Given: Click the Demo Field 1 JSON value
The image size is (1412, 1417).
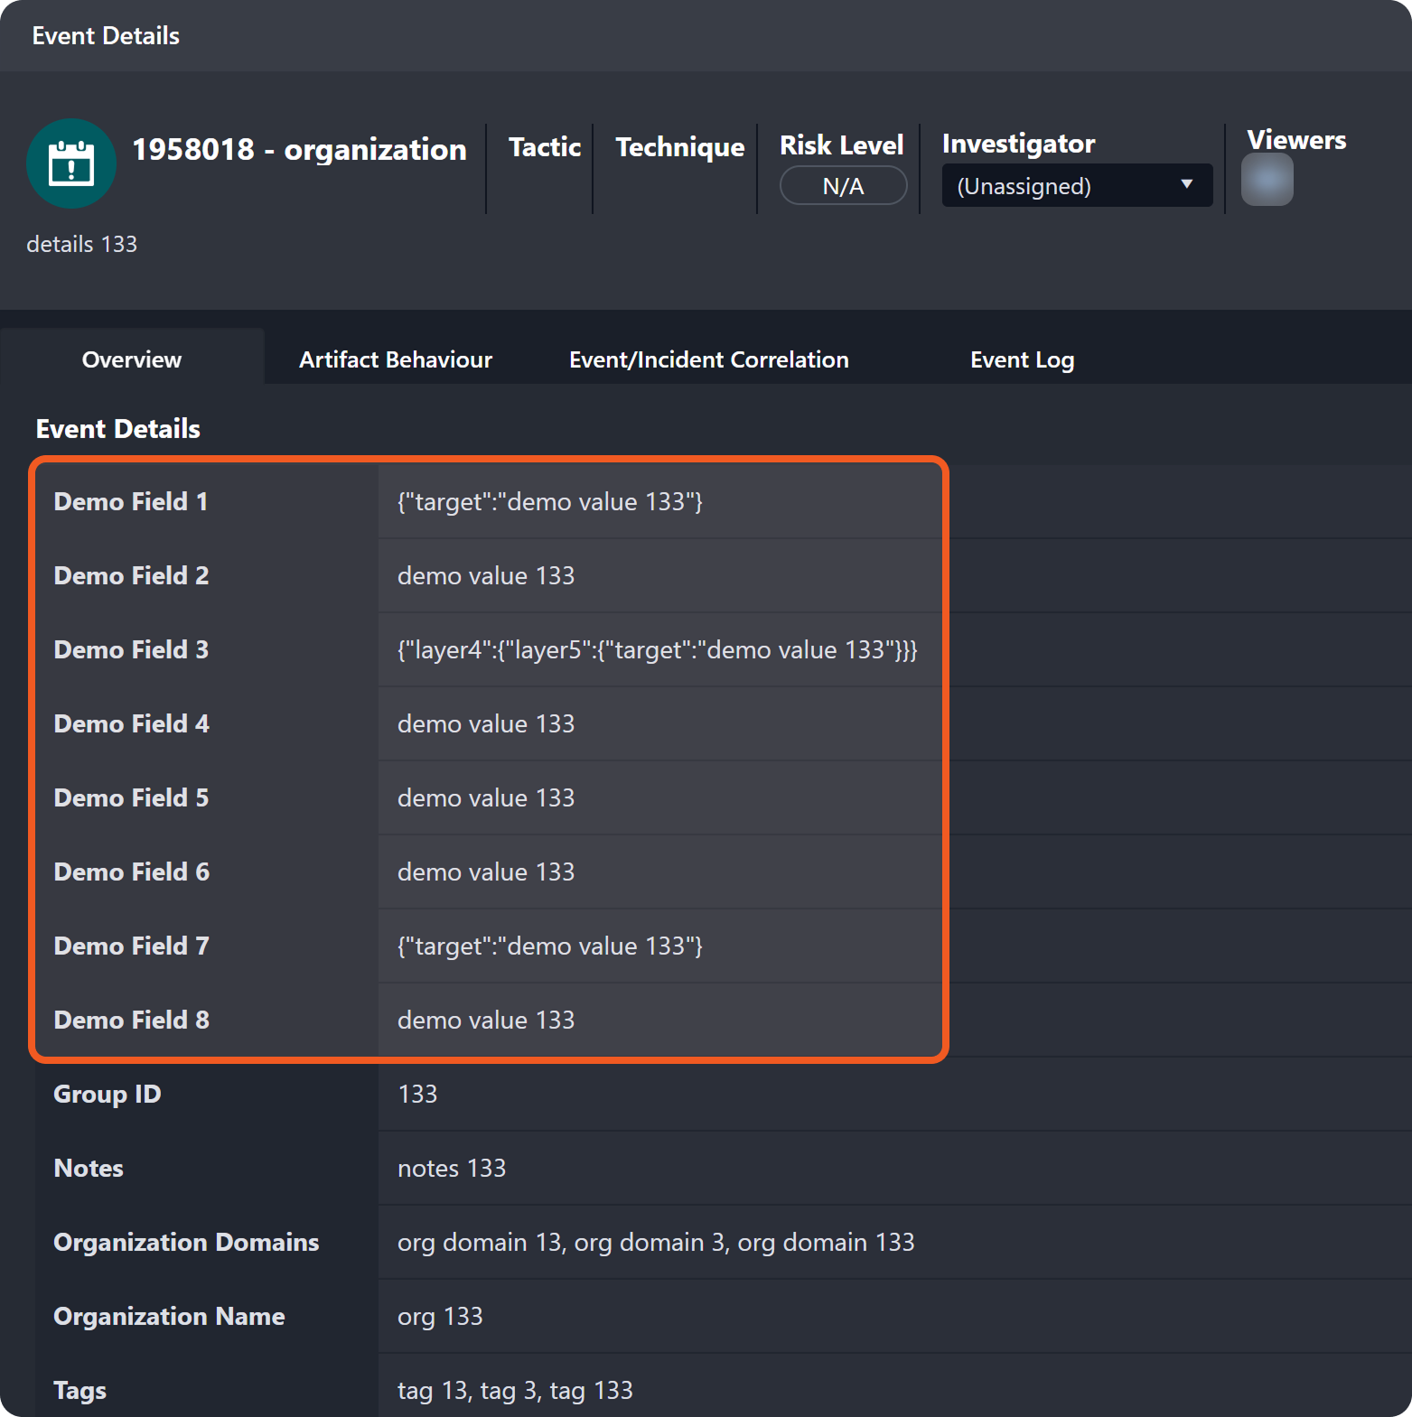Looking at the screenshot, I should pos(549,502).
